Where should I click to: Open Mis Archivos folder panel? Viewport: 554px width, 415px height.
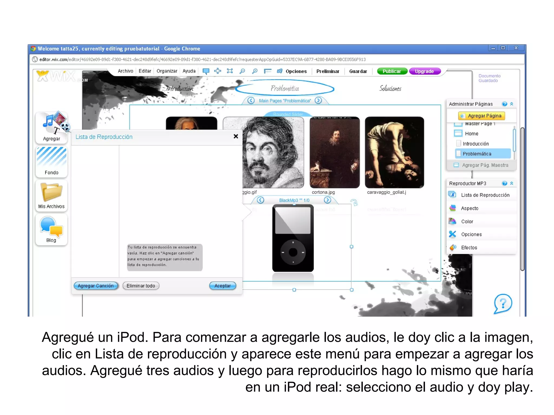point(51,195)
